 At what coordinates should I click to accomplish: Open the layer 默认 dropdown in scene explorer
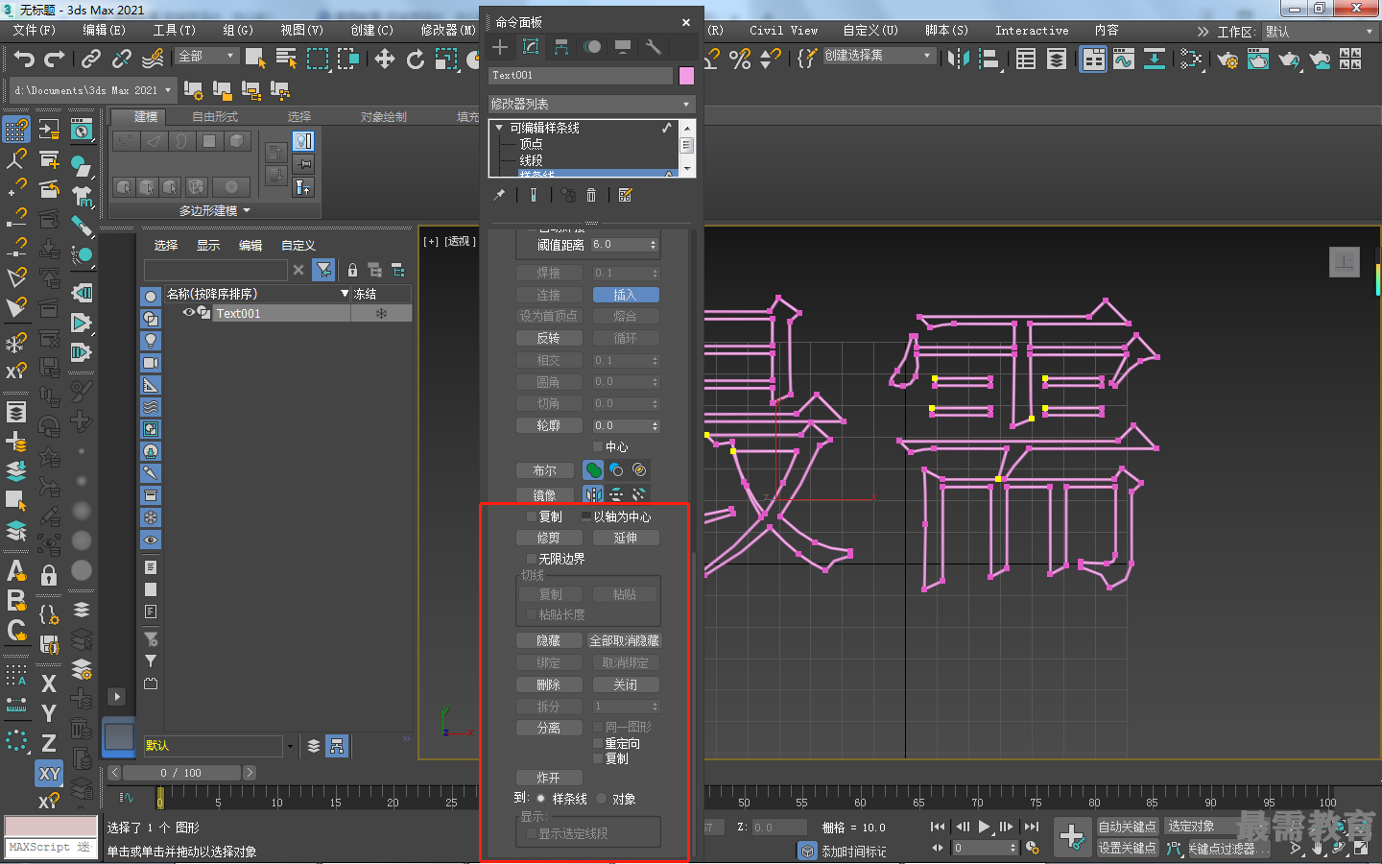click(290, 746)
